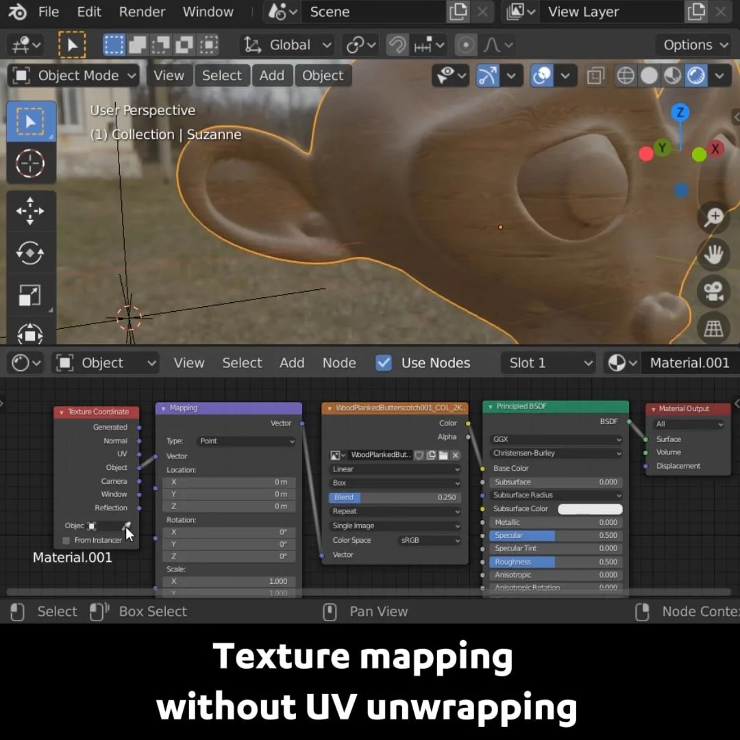Image resolution: width=740 pixels, height=740 pixels.
Task: Change the Color Space sRGB dropdown
Action: click(x=430, y=540)
